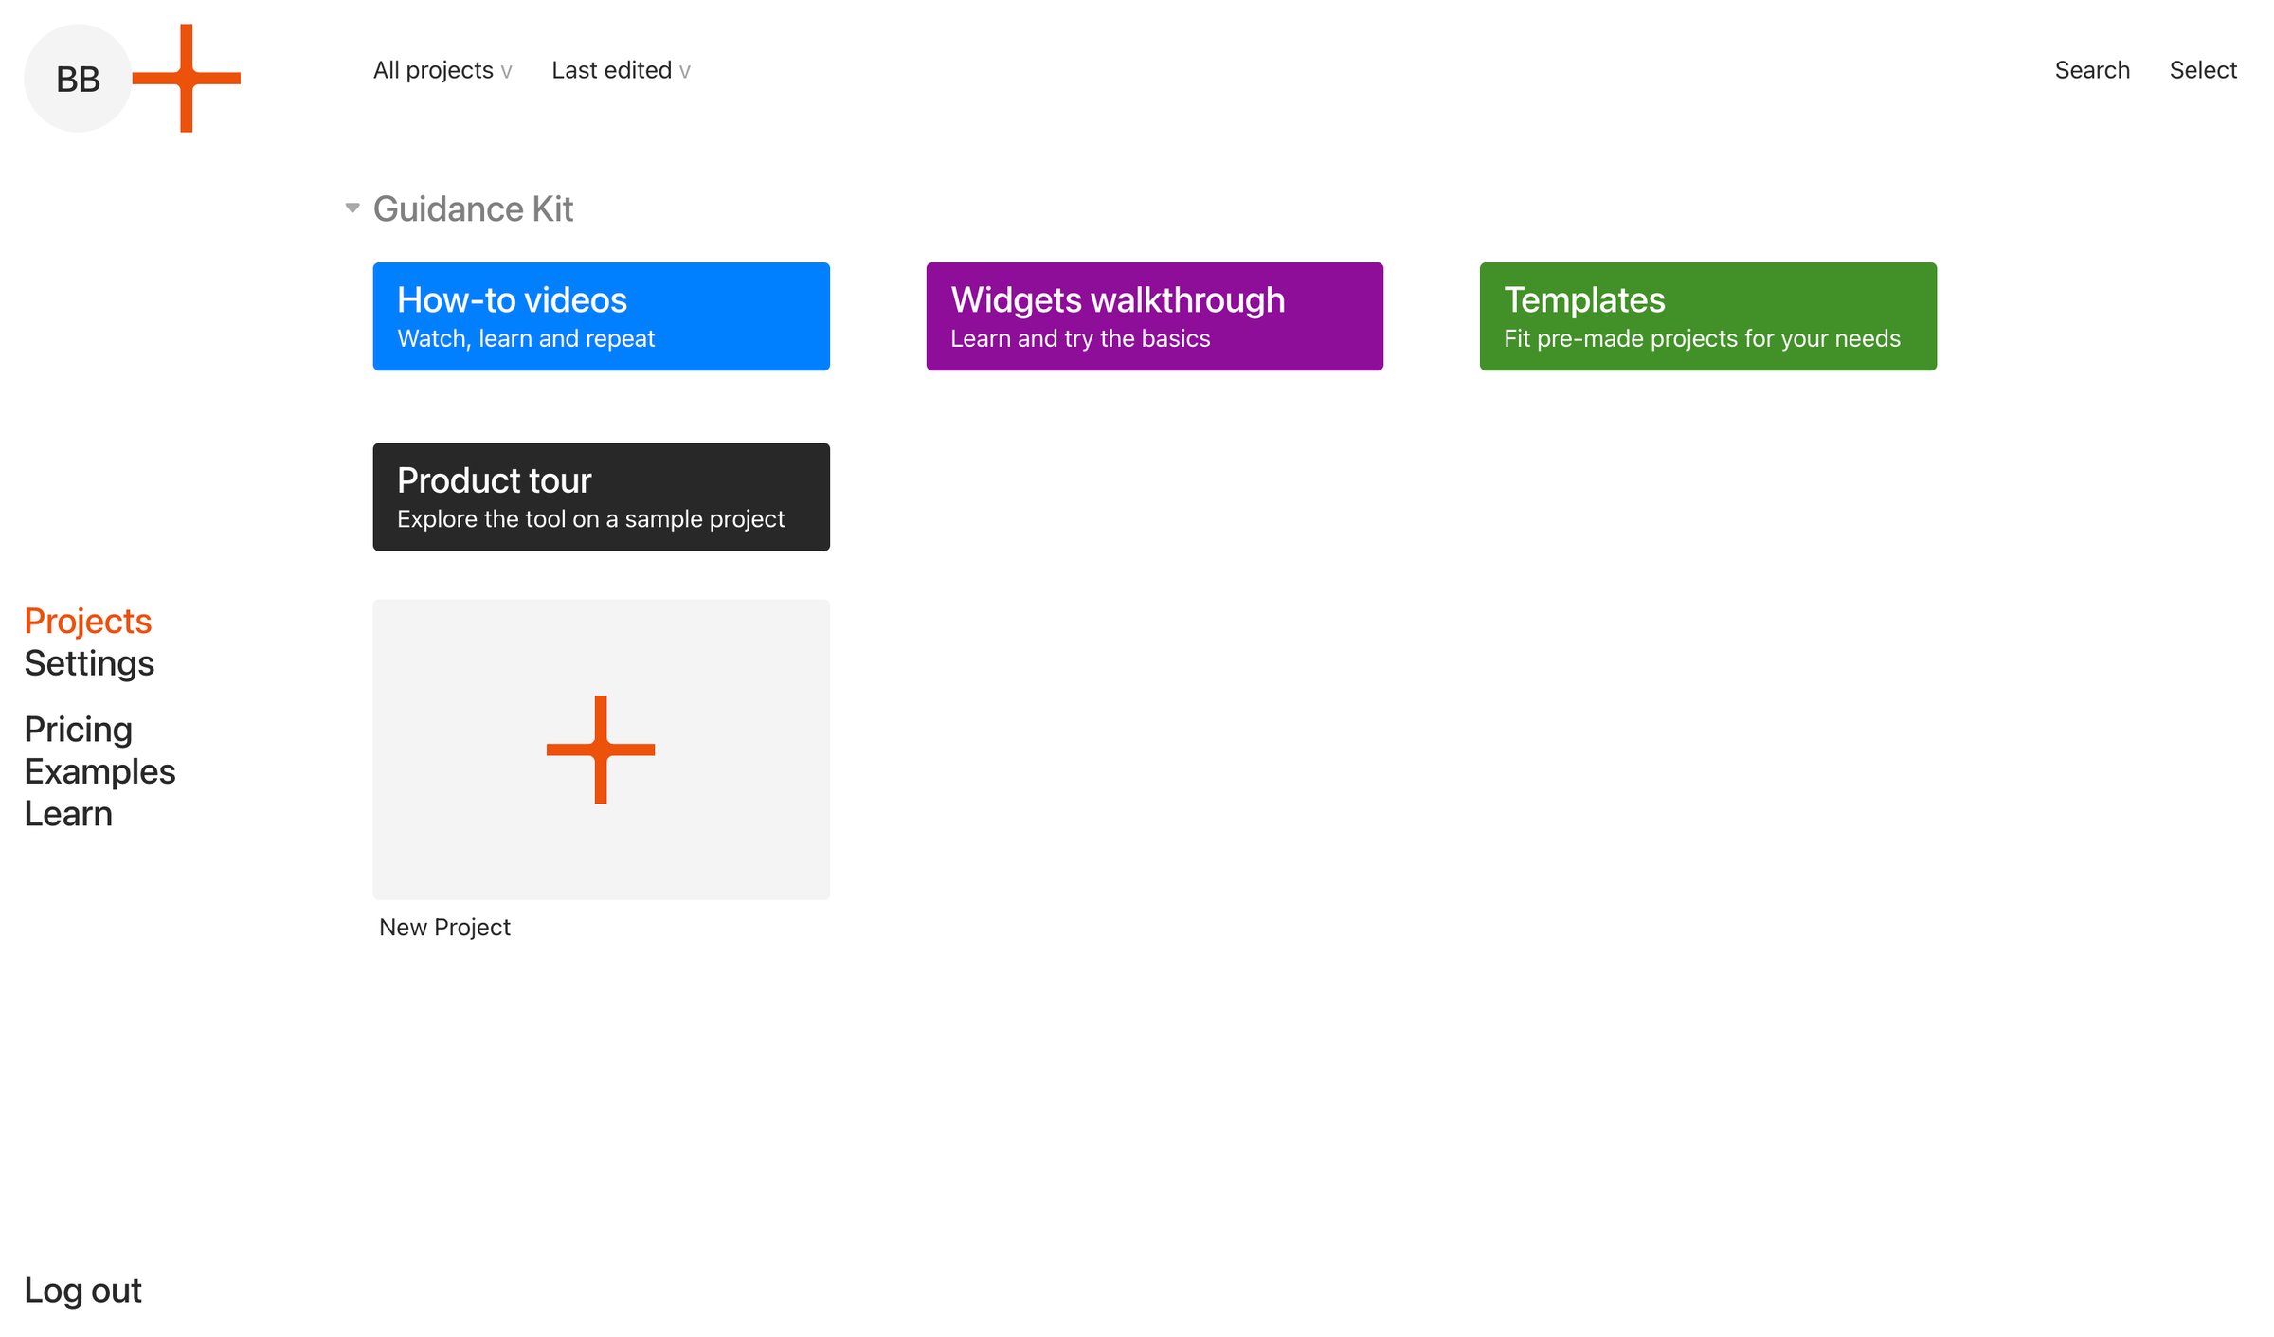2274x1337 pixels.
Task: Open Examples in the sidebar
Action: pos(100,771)
